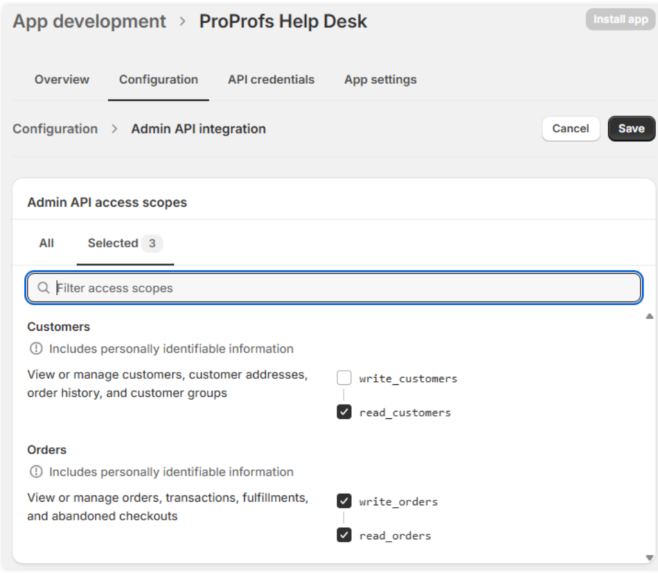
Task: Disable the write_orders access scope
Action: (344, 501)
